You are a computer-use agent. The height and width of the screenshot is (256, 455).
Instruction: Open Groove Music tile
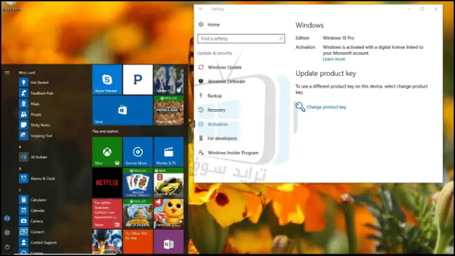tap(138, 152)
